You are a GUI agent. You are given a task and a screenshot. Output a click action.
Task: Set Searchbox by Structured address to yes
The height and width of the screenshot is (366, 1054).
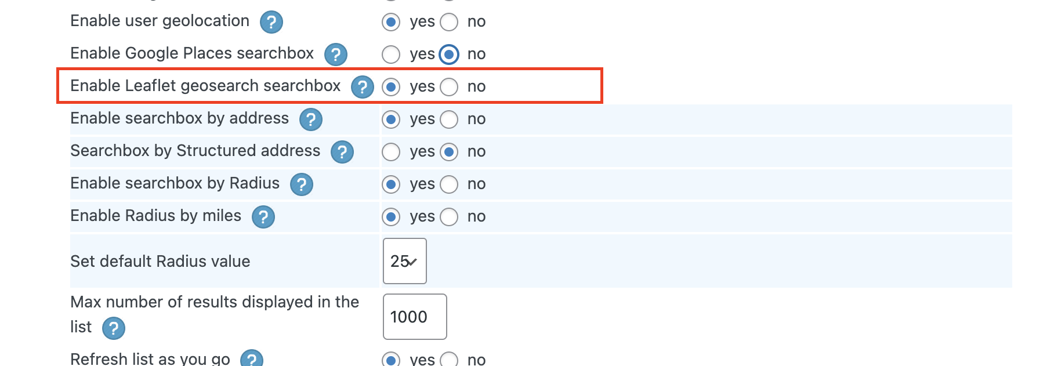click(391, 152)
